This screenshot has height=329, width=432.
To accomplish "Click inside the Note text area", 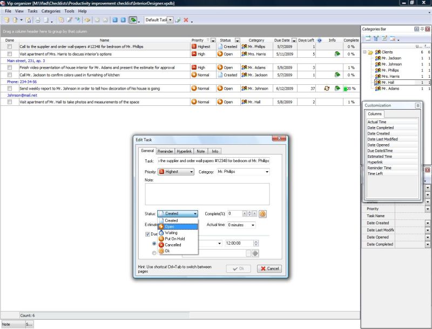I will pos(207,194).
